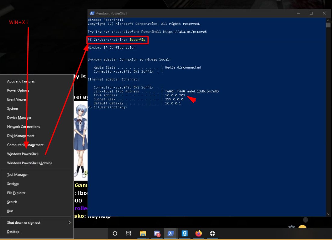Open the taskbar app with the red 1 badge

(157, 233)
